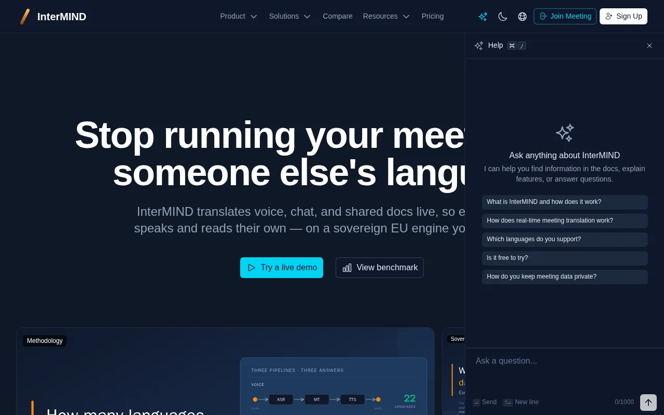Toggle dark mode with the moon icon
The height and width of the screenshot is (415, 664).
pyautogui.click(x=503, y=17)
